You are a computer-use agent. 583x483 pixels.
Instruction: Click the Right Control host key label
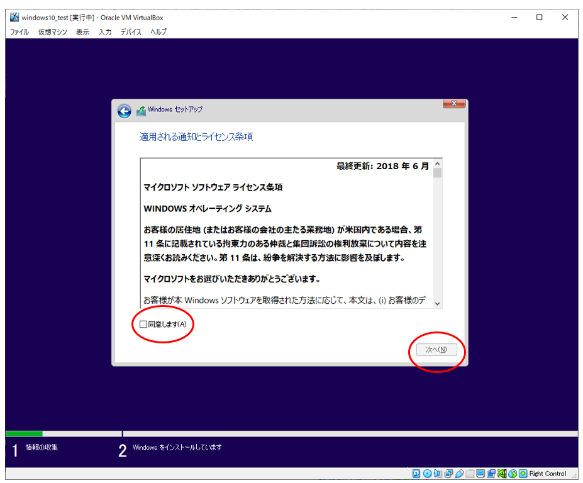[x=548, y=474]
